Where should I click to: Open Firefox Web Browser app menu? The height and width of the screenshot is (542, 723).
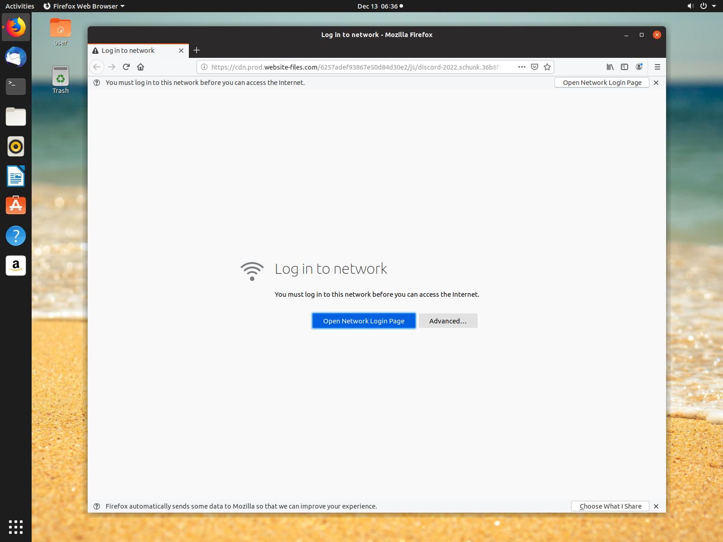84,6
